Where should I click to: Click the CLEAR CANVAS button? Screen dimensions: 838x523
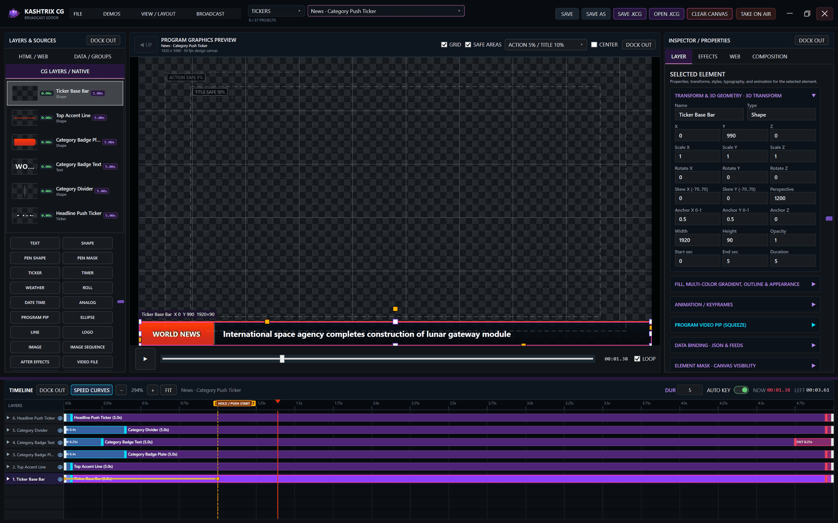pos(709,14)
